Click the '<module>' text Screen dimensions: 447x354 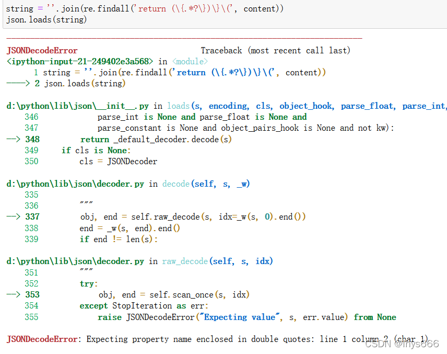pos(190,61)
